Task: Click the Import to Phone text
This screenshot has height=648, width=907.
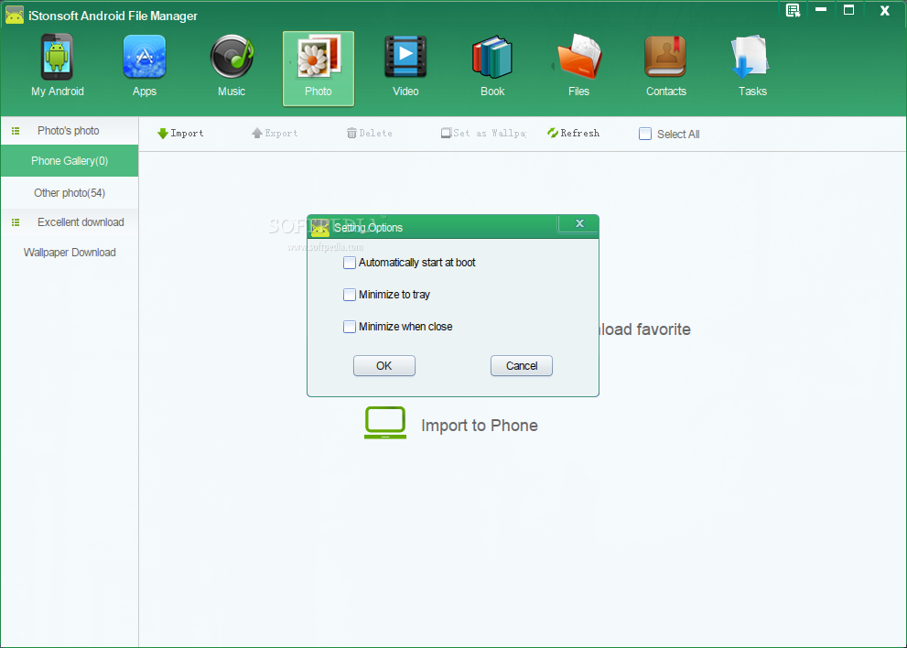Action: point(480,426)
